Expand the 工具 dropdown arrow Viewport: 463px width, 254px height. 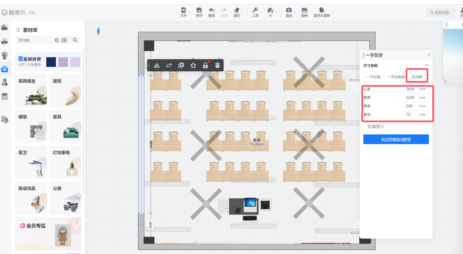[x=261, y=13]
